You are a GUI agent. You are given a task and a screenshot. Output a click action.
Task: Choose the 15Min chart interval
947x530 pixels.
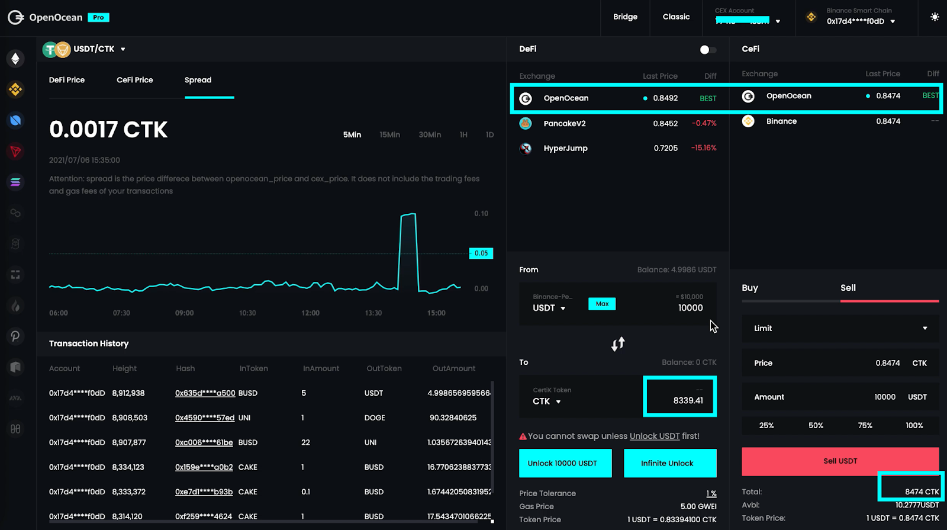390,135
